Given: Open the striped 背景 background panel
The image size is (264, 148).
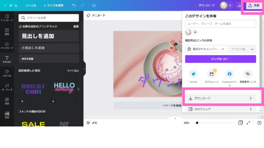Looking at the screenshot, I should (x=7, y=101).
